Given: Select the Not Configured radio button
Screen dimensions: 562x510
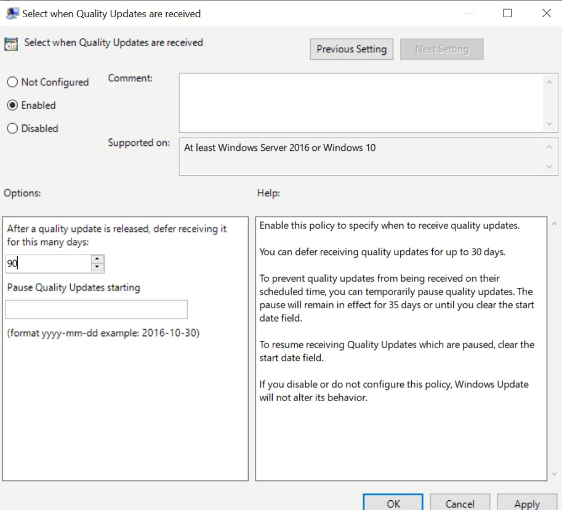Looking at the screenshot, I should click(x=12, y=82).
